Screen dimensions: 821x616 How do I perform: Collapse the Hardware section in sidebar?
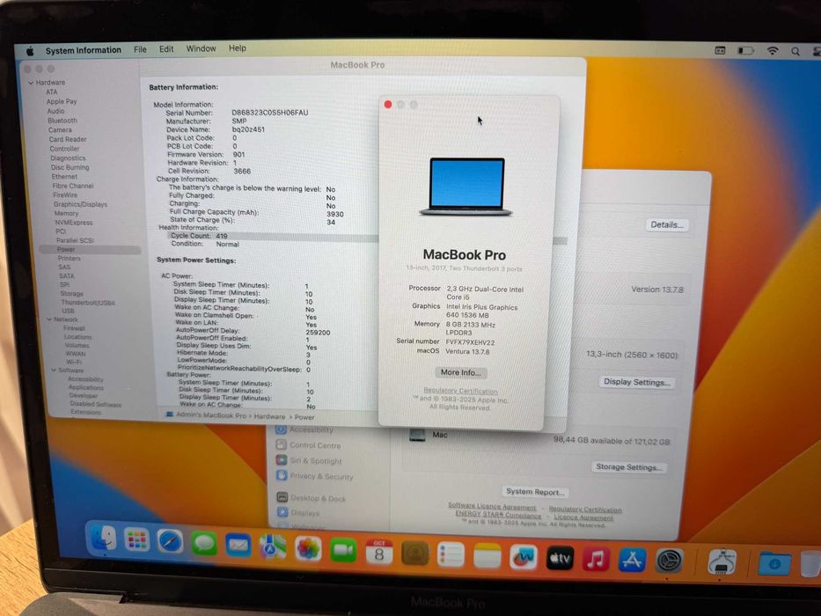(31, 83)
